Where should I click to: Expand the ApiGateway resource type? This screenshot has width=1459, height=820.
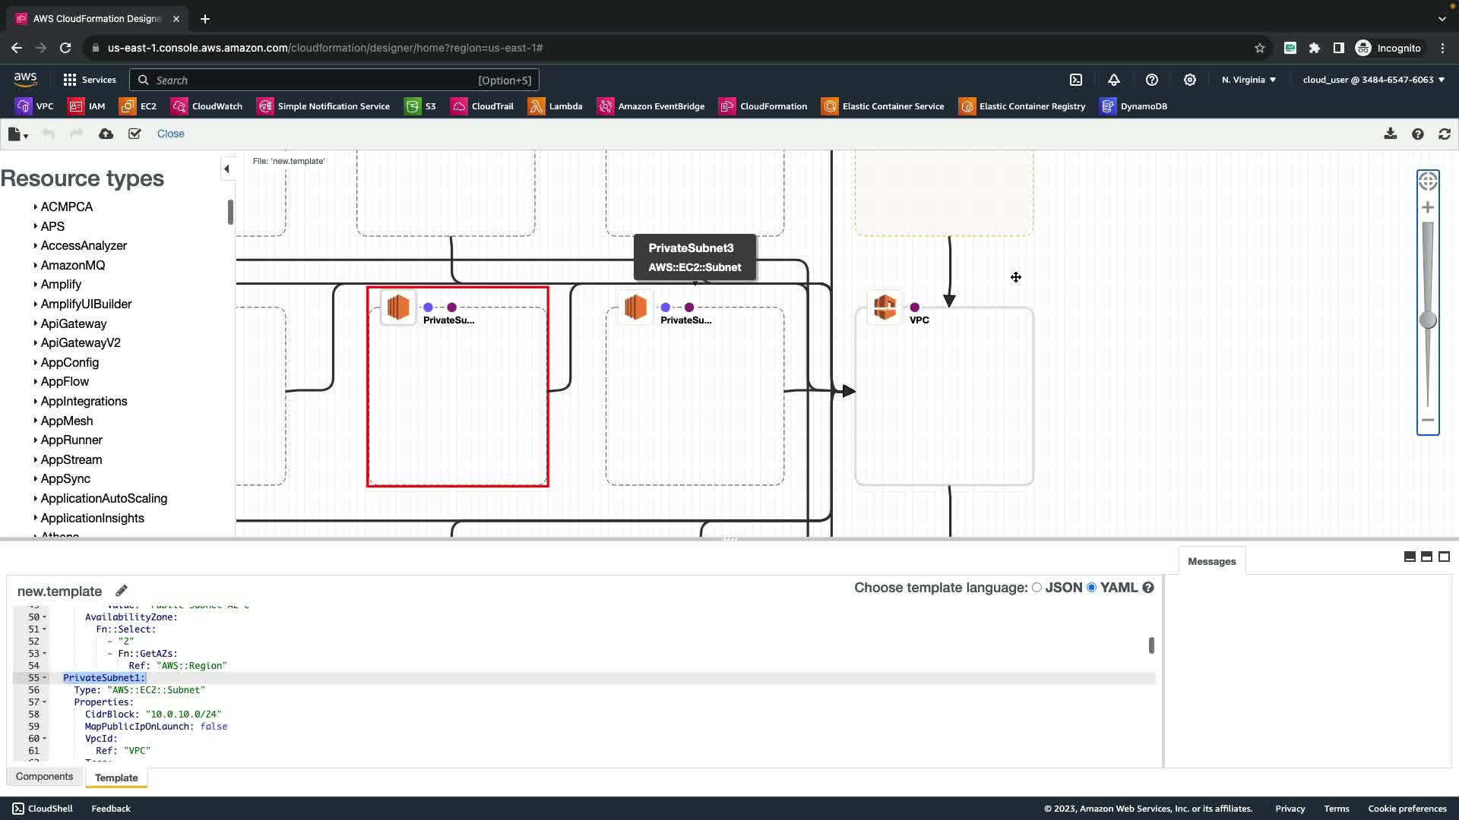click(73, 323)
